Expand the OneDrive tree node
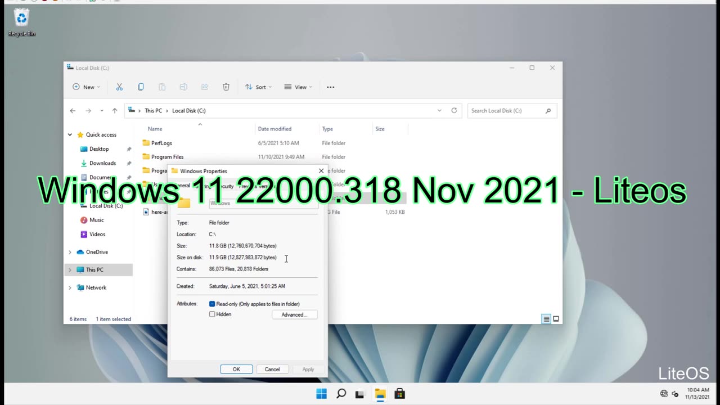 coord(70,252)
